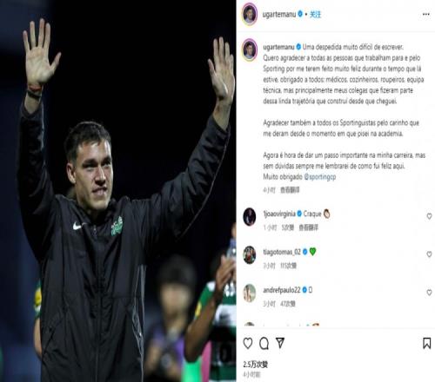435x382 pixels.
Task: Open the three-dot more options menu
Action: [x=426, y=15]
